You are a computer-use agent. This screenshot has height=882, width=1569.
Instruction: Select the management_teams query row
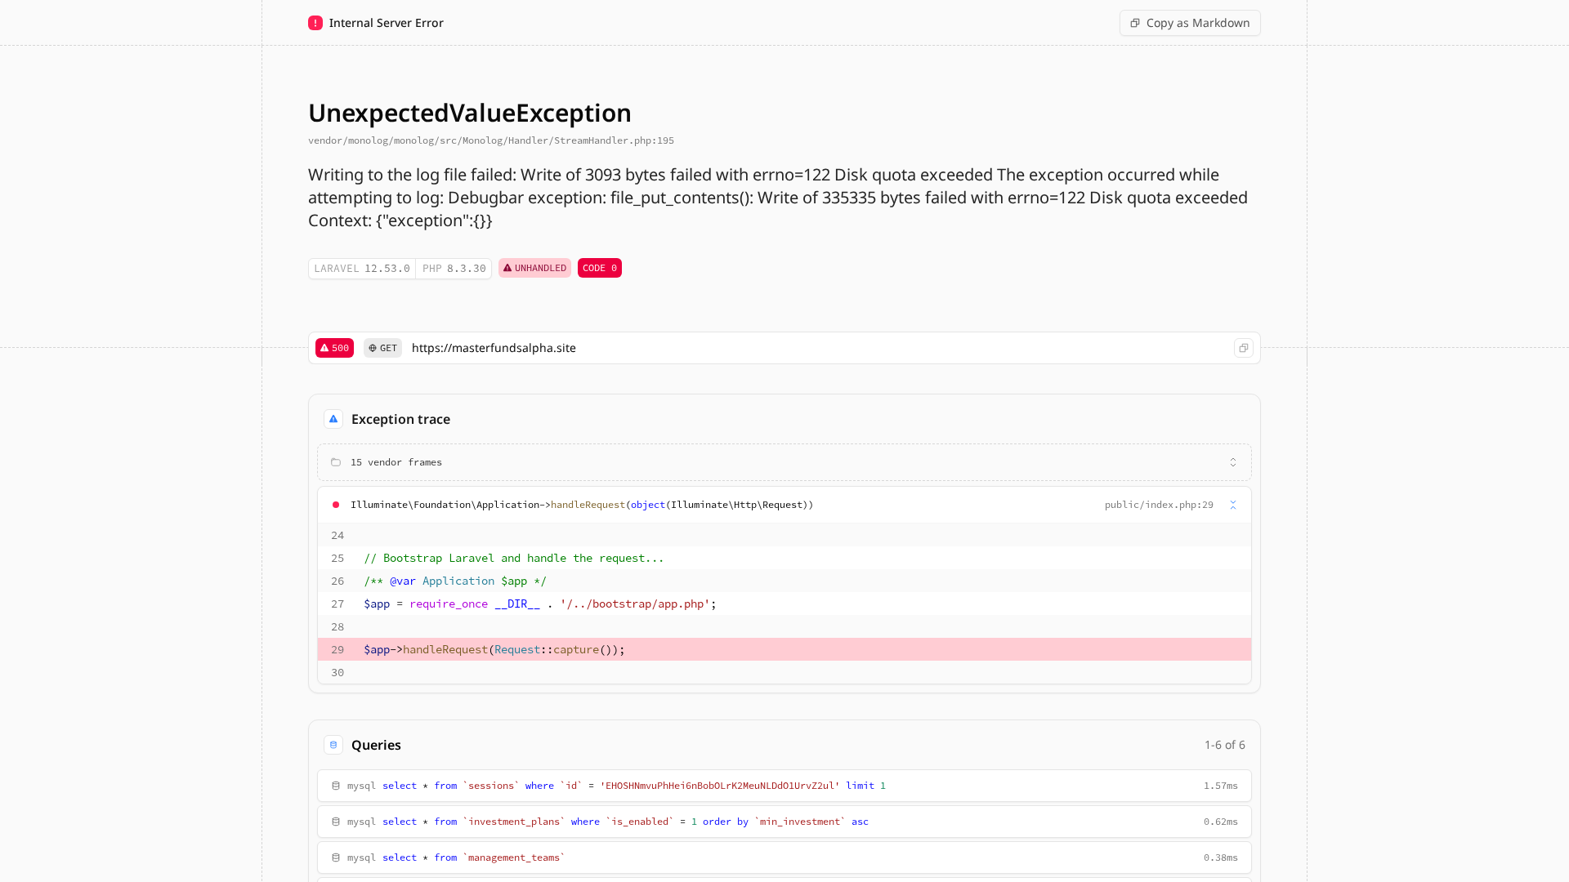[x=784, y=857]
